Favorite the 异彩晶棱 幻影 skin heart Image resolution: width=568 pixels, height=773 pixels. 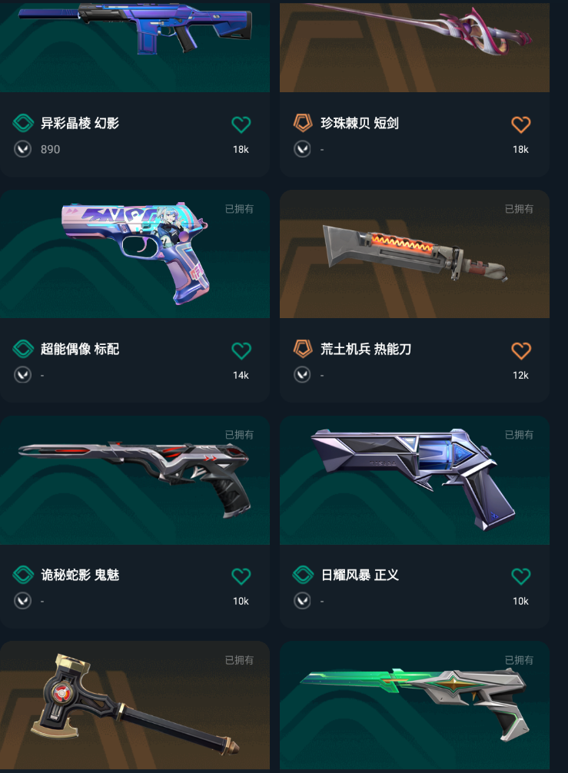coord(241,124)
